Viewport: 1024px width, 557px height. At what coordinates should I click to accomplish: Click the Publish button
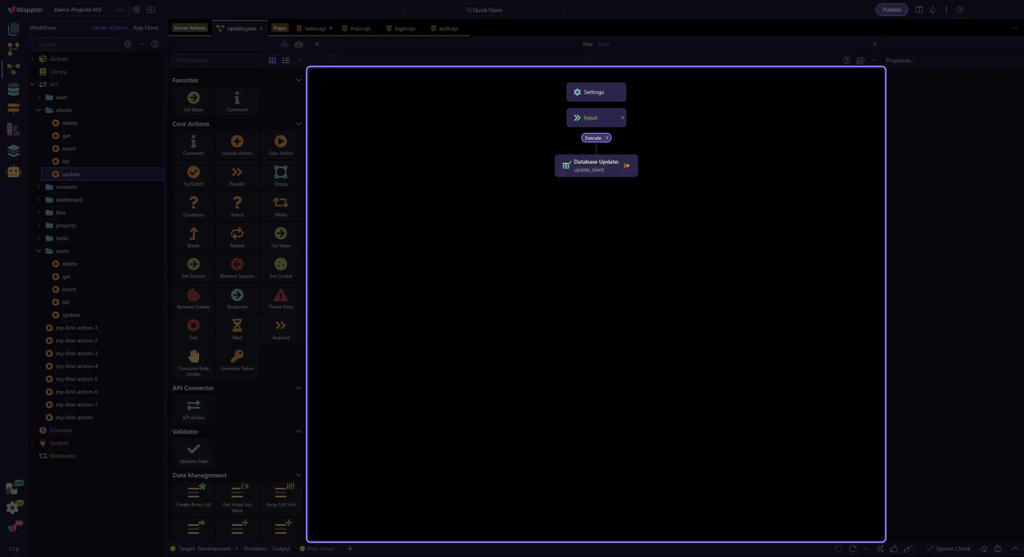click(892, 10)
